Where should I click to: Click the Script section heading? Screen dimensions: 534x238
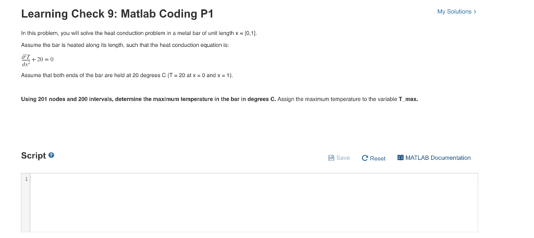[33, 156]
